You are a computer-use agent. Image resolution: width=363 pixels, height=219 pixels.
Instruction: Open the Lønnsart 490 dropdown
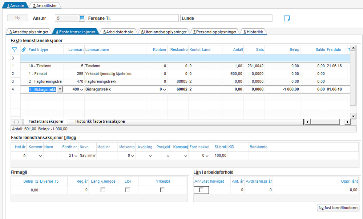coord(81,90)
